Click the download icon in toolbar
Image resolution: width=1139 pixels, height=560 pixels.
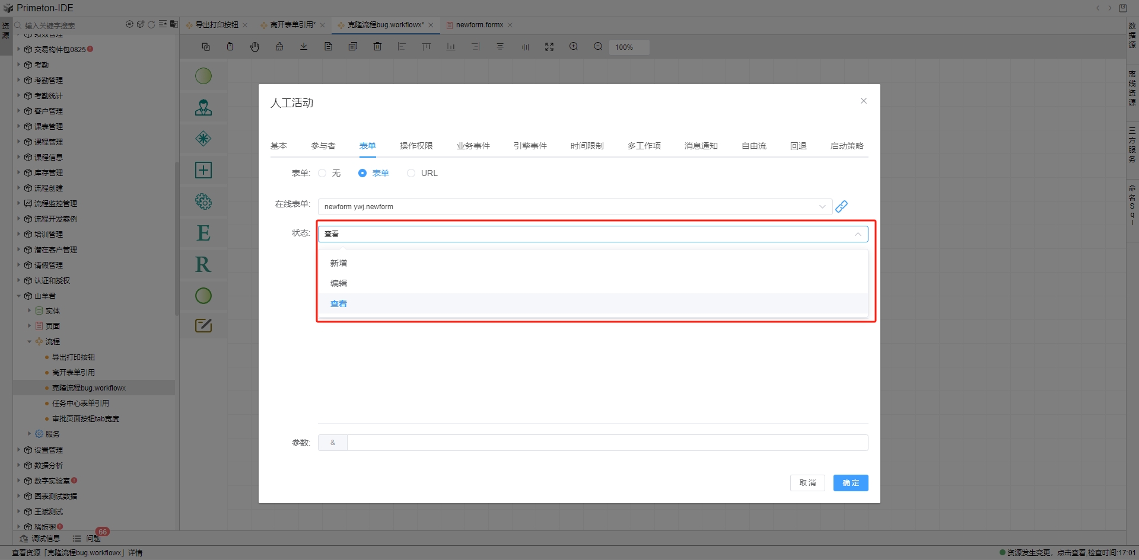pyautogui.click(x=304, y=47)
